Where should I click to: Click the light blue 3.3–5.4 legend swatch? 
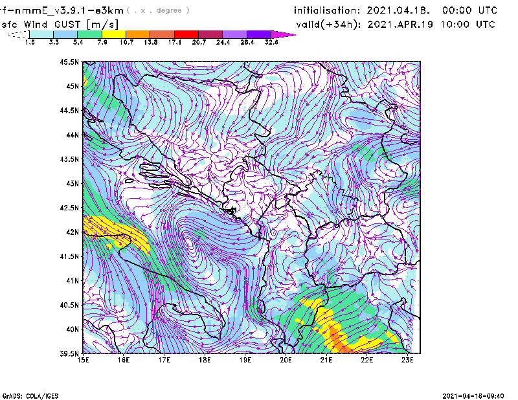(x=65, y=34)
